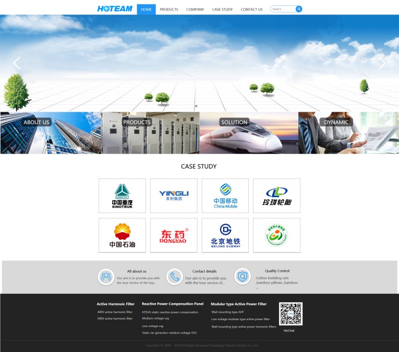
Task: Show next banner slide arrow
Action: coord(382,63)
